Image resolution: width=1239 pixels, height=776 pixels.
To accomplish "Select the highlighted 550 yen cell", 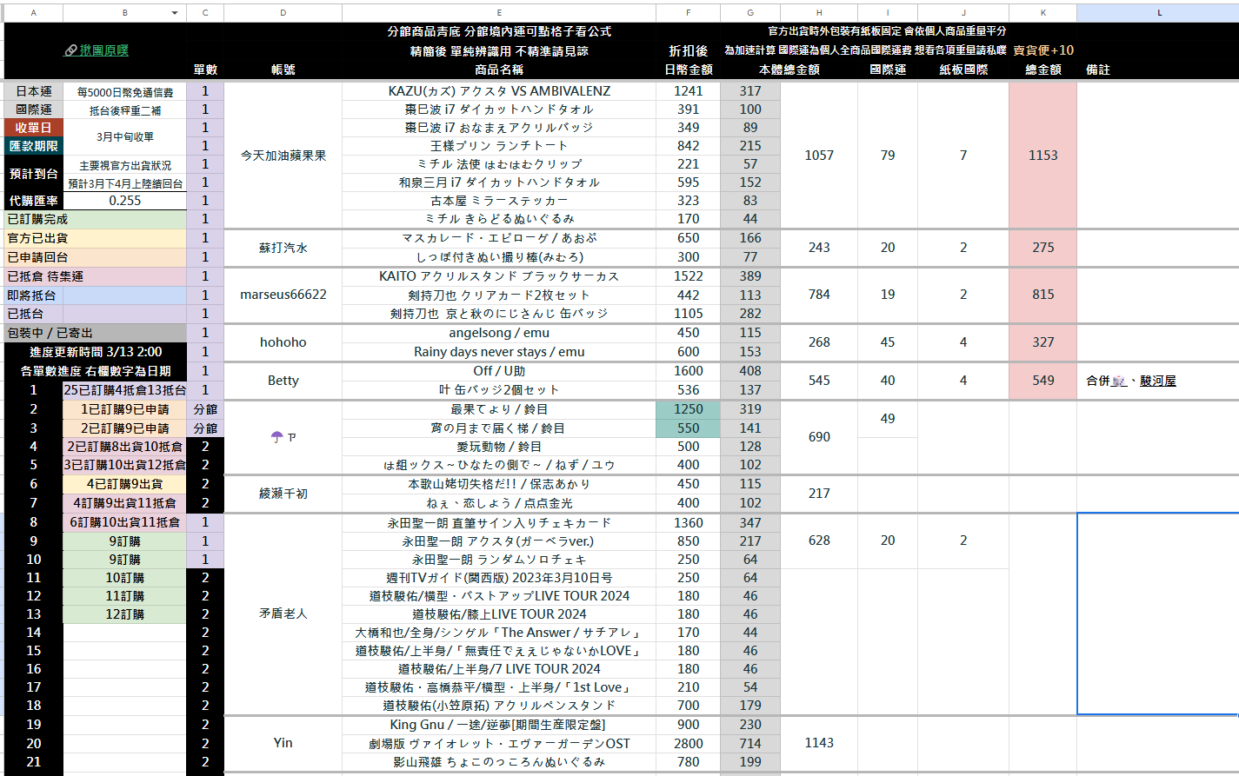I will (x=688, y=428).
